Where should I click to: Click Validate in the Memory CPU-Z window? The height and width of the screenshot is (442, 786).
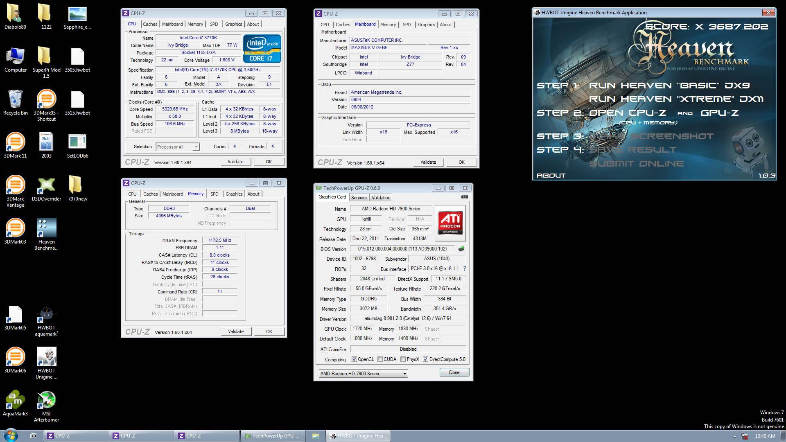(236, 331)
